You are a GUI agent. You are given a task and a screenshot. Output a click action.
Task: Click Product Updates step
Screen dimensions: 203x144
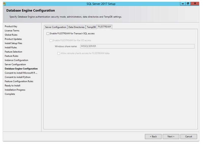point(13,39)
